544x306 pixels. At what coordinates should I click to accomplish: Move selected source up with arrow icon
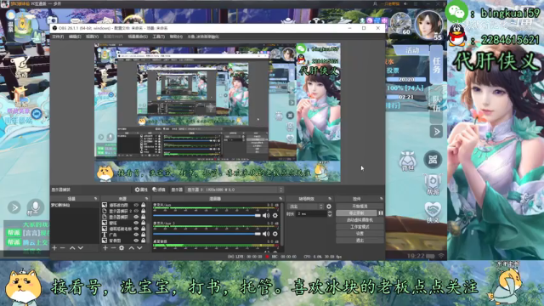tap(132, 248)
